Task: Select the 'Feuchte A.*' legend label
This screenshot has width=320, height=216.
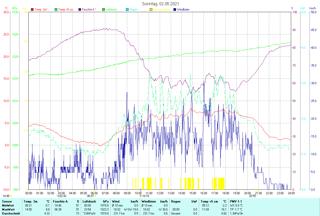Action: point(89,9)
